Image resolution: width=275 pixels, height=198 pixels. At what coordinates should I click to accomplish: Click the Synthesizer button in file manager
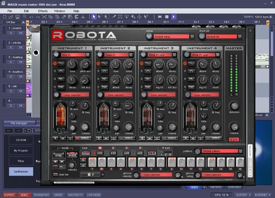pyautogui.click(x=21, y=171)
